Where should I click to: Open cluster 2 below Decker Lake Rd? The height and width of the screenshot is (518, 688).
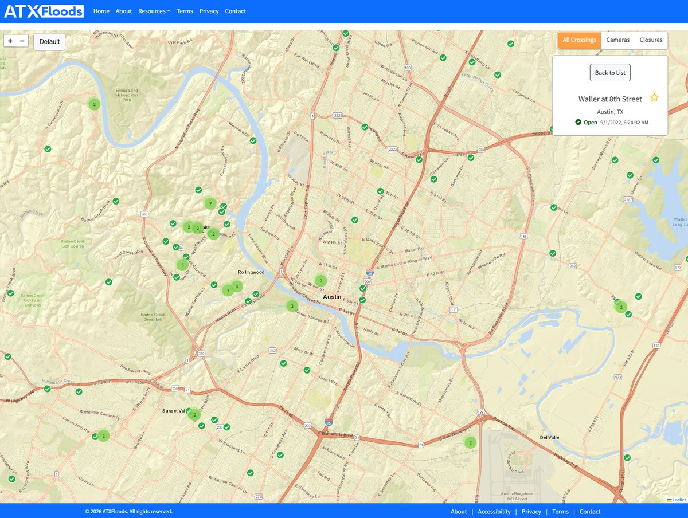pyautogui.click(x=620, y=307)
